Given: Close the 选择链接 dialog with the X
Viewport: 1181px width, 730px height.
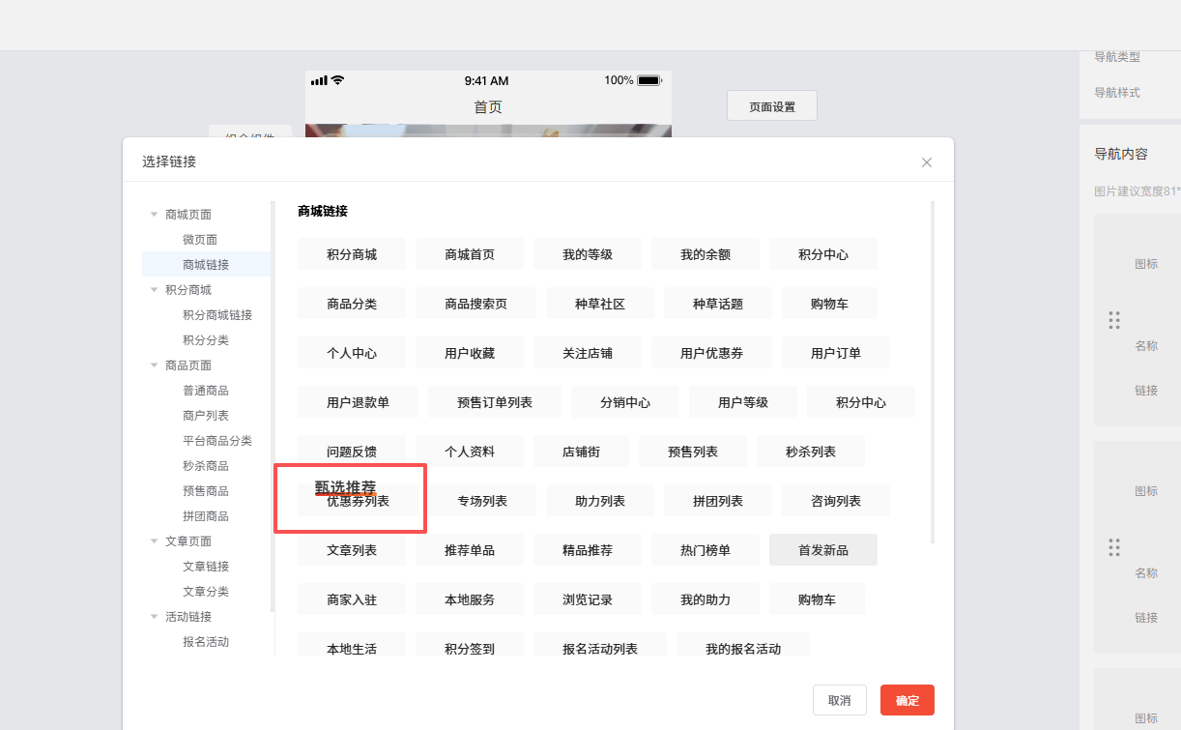Looking at the screenshot, I should click(927, 162).
